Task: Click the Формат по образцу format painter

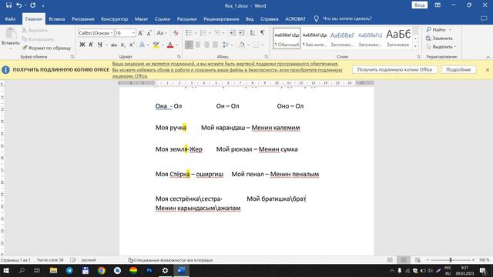Action: coord(46,48)
